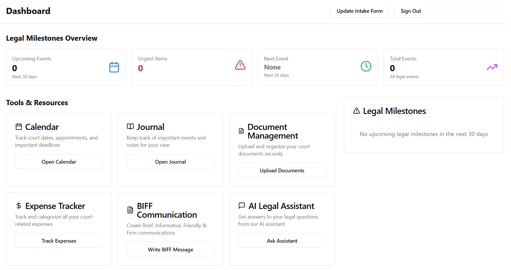Click the calendar icon in the Calendar card

19,126
